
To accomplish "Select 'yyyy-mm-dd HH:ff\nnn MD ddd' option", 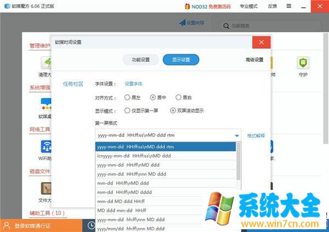I will [x=166, y=174].
